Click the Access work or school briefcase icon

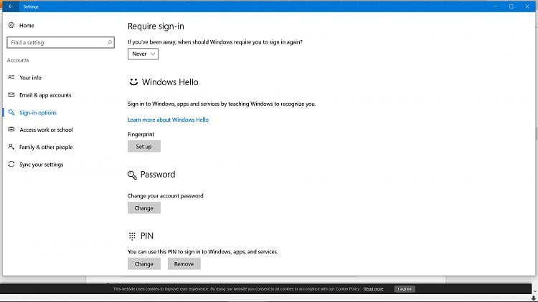(x=11, y=130)
